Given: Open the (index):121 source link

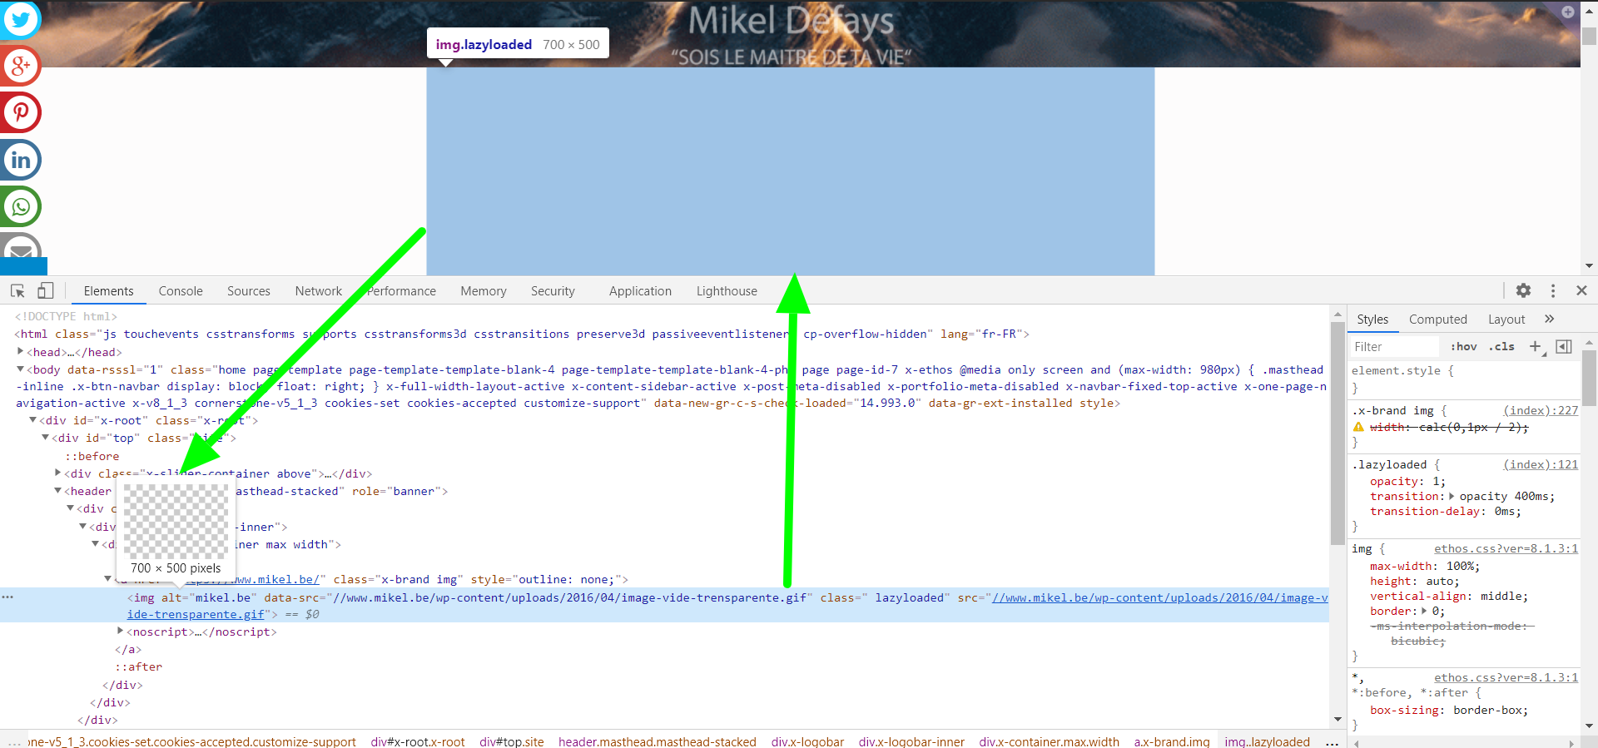Looking at the screenshot, I should (x=1541, y=464).
